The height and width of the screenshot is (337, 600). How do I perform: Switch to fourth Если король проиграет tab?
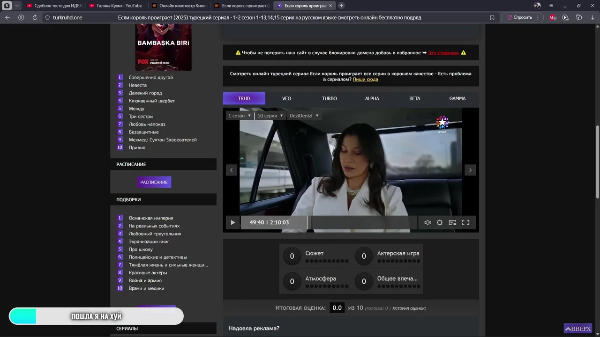tap(241, 6)
